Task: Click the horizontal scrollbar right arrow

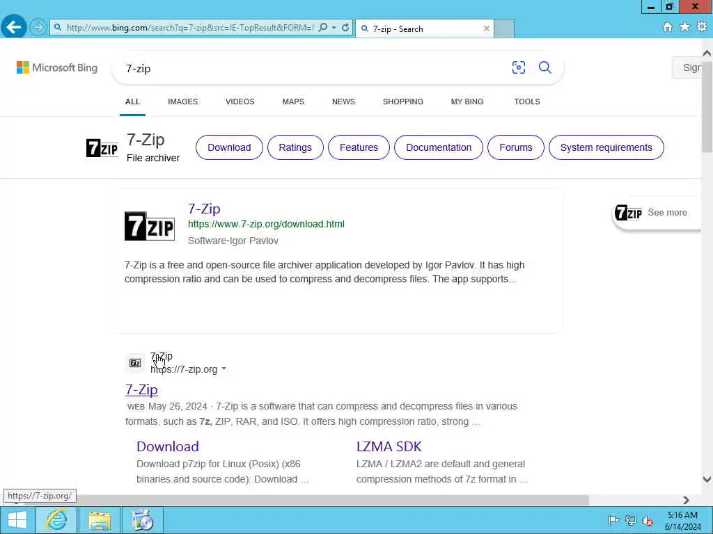Action: point(686,500)
